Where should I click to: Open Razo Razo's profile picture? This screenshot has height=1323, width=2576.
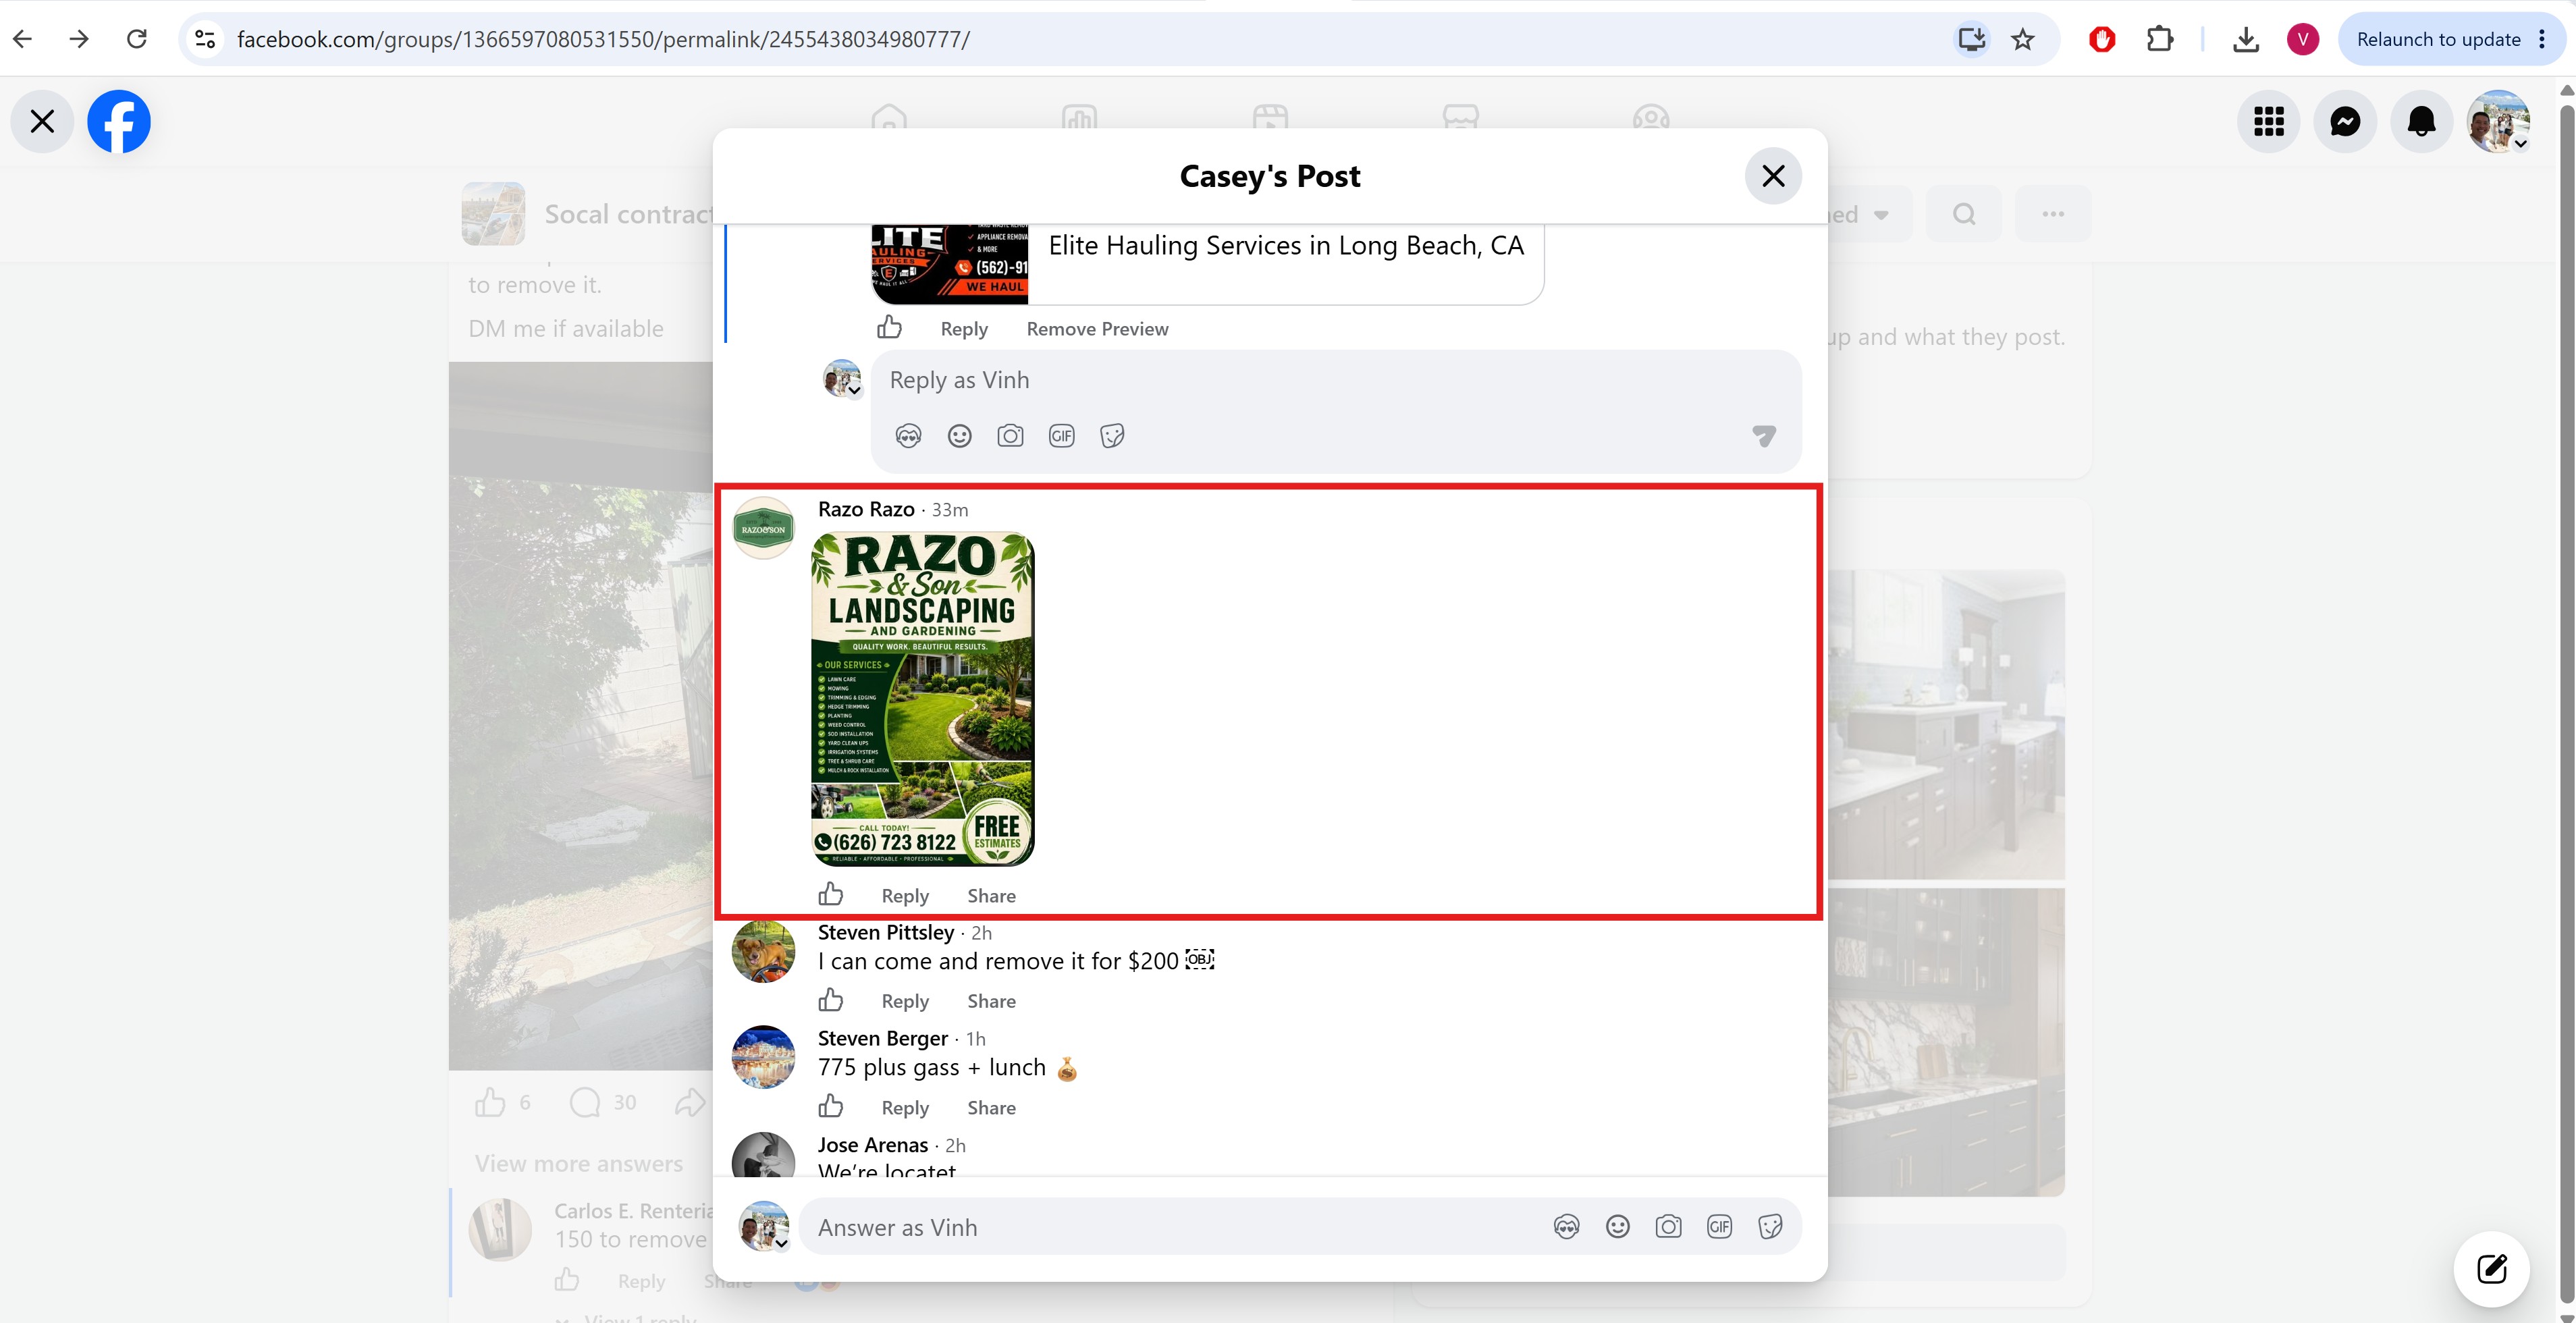coord(763,528)
